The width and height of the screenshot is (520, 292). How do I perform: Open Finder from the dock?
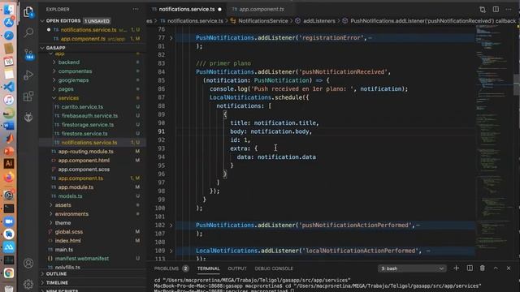coord(9,9)
